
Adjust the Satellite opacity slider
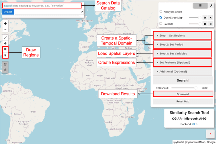[195, 24]
